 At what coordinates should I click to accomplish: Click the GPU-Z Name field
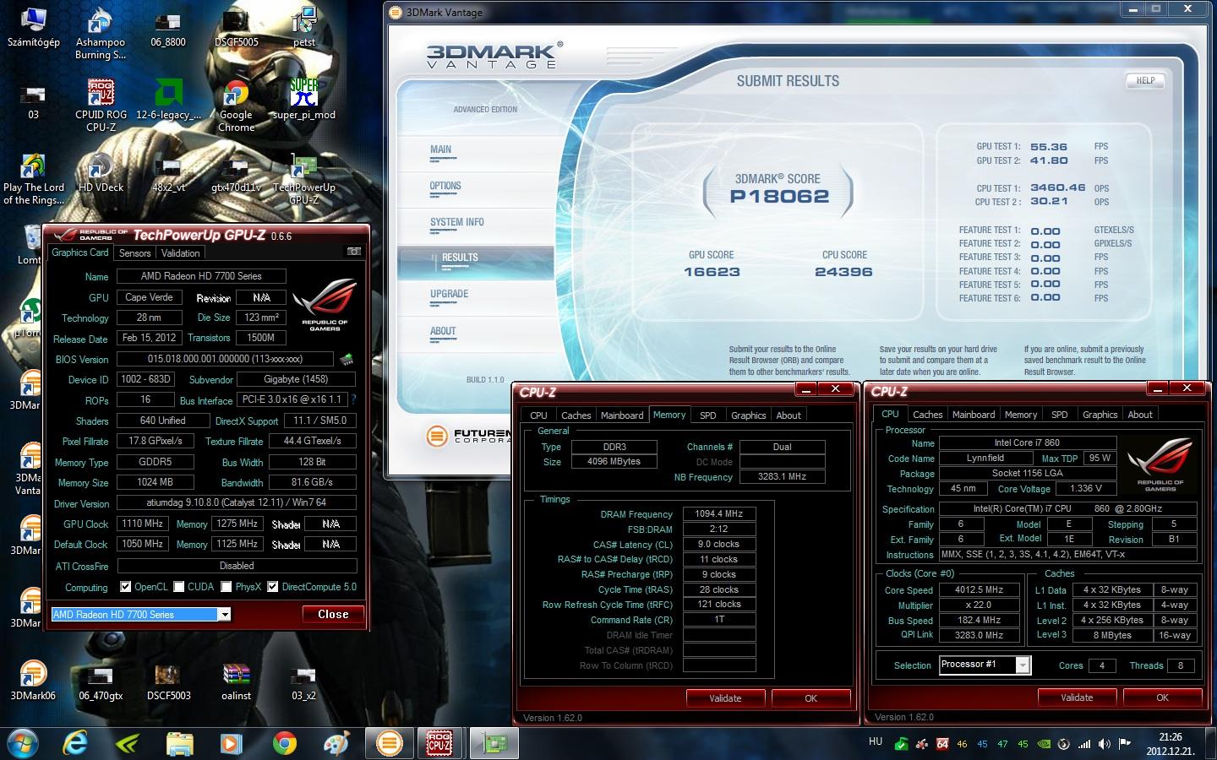(x=201, y=276)
